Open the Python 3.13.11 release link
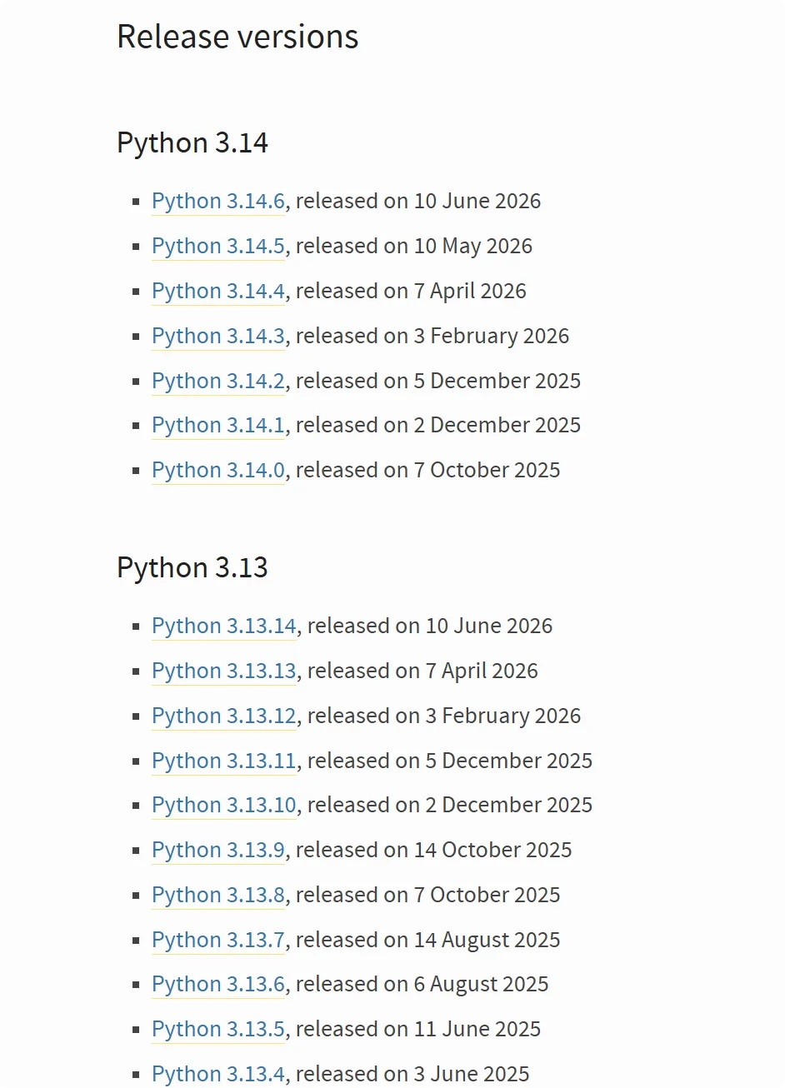Screen dimensions: 785x1088 pos(224,761)
